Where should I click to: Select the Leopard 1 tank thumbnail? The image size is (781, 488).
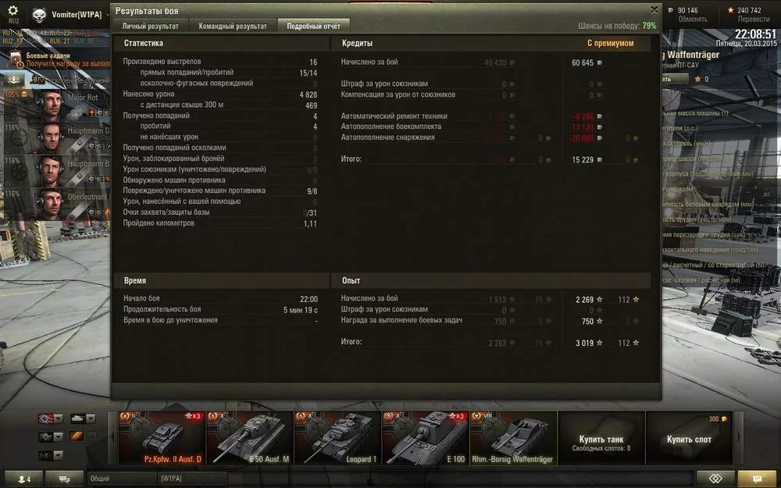pos(337,439)
